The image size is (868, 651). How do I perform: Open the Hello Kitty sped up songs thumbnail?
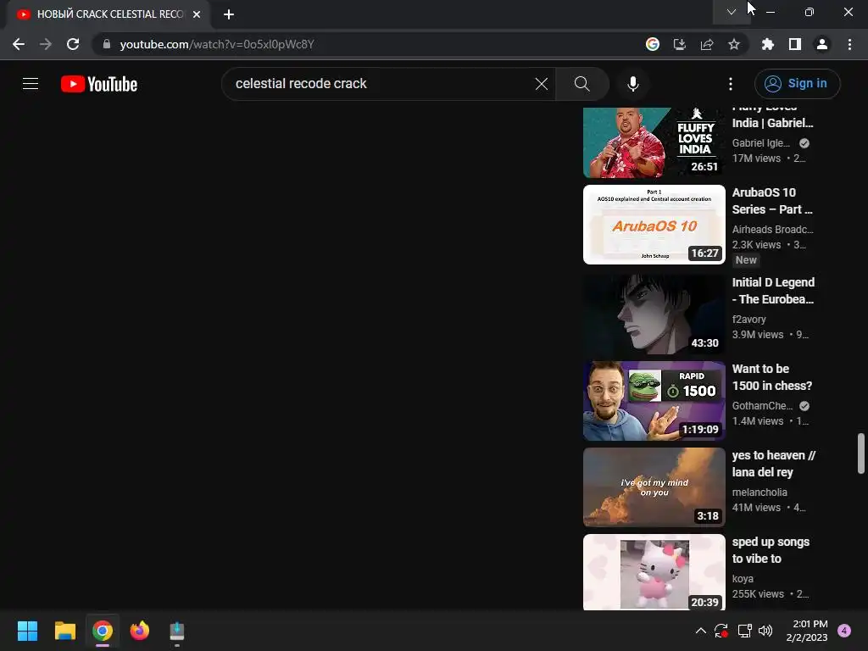[x=654, y=572]
